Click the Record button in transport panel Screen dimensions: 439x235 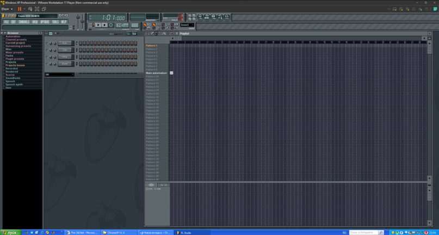click(111, 25)
